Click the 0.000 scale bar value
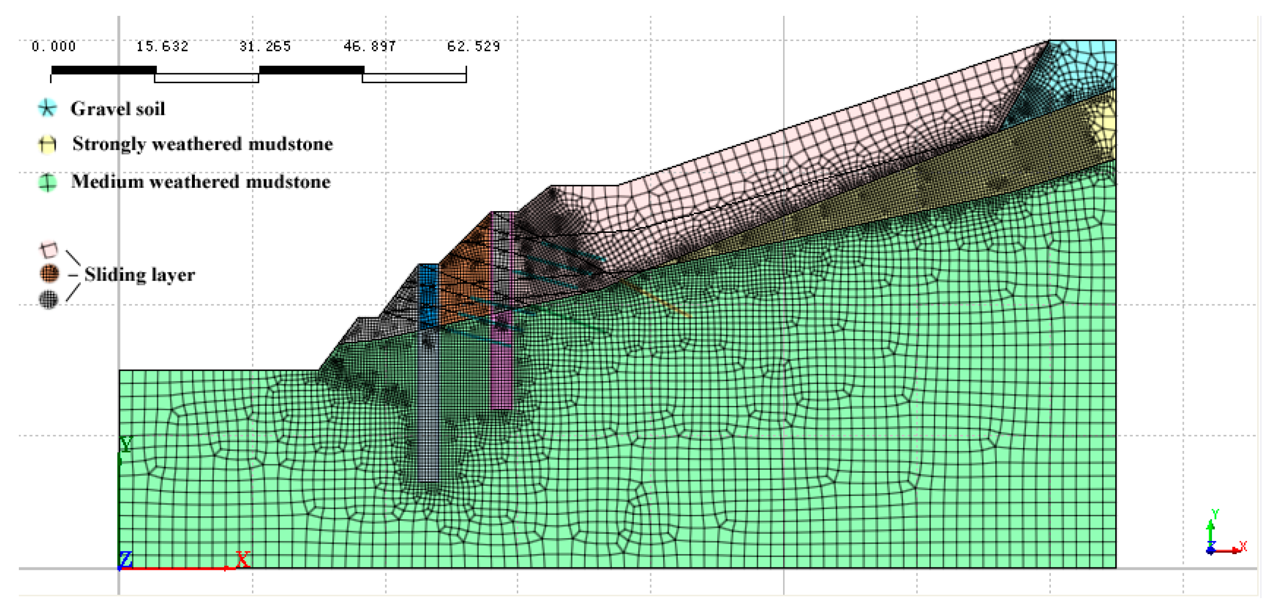This screenshot has width=1277, height=611. click(54, 47)
